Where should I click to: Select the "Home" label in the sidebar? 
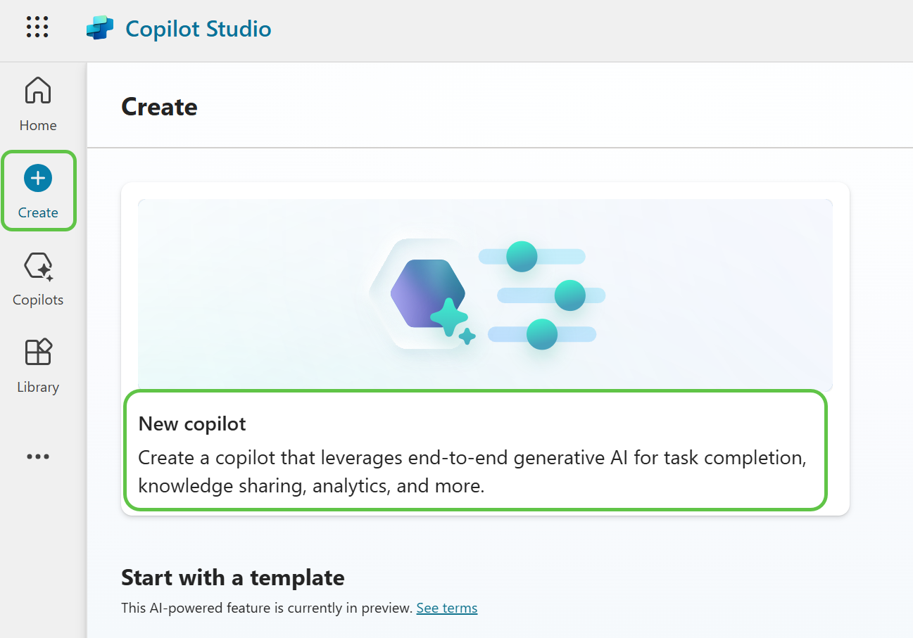point(38,125)
